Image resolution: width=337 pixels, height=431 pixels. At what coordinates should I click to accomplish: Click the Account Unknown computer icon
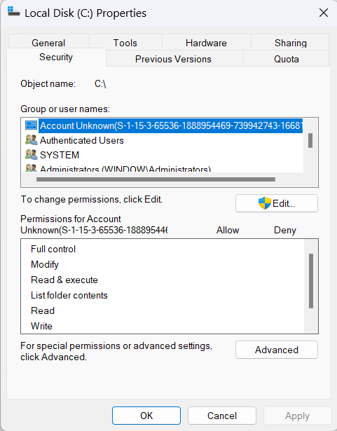(31, 125)
